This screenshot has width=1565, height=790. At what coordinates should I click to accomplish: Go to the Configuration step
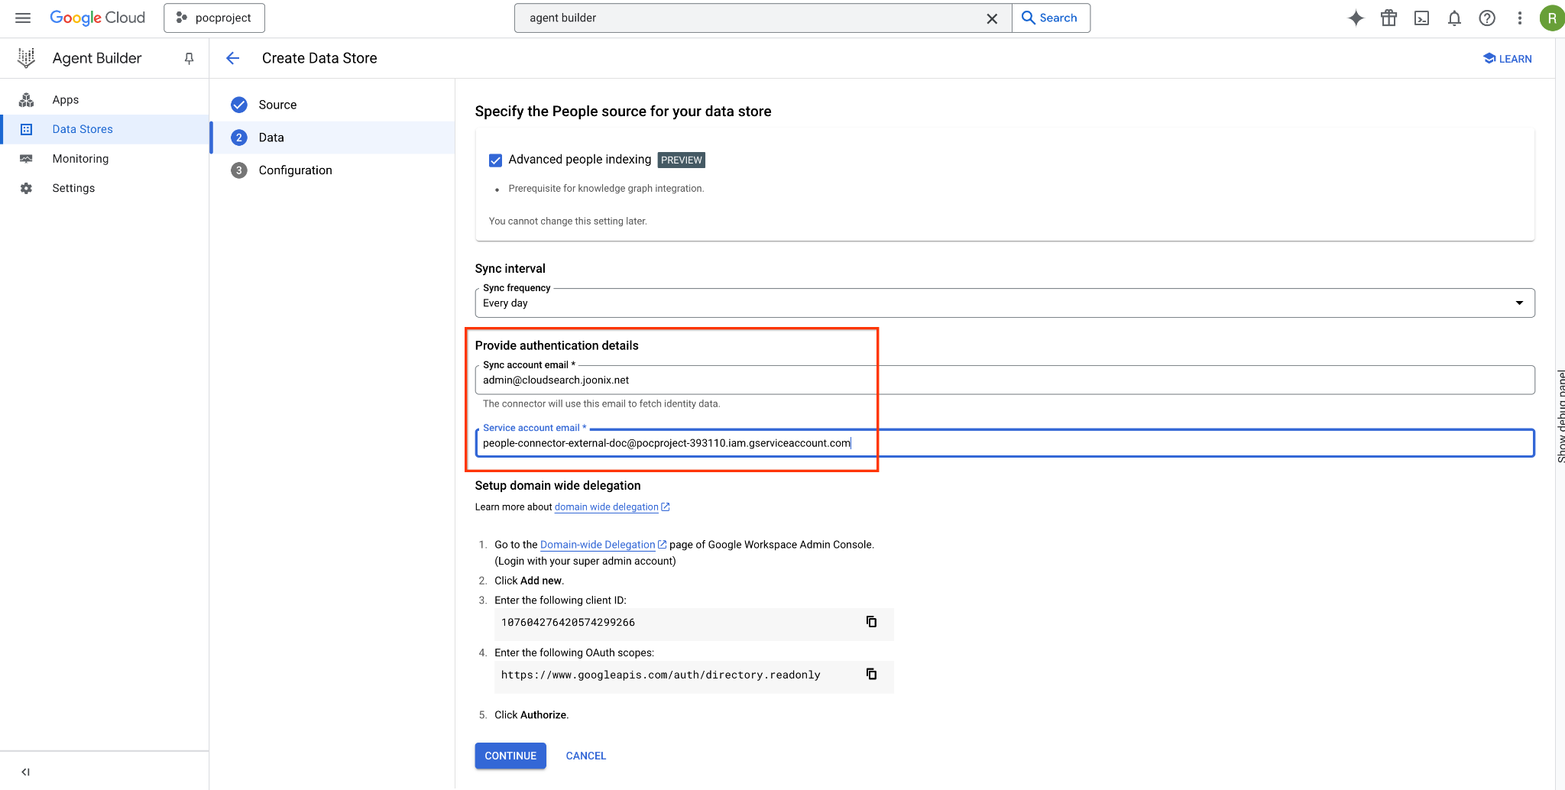332,170
